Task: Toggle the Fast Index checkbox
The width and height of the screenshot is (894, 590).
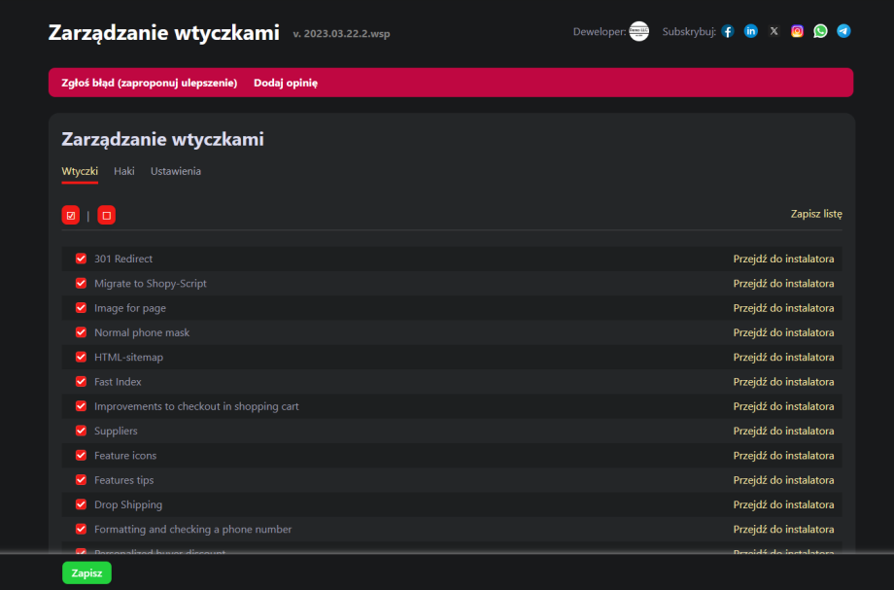Action: 82,382
